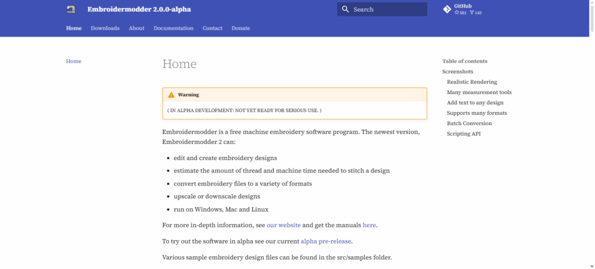Image resolution: width=595 pixels, height=269 pixels.
Task: Go to the Documentation tab
Action: 173,28
